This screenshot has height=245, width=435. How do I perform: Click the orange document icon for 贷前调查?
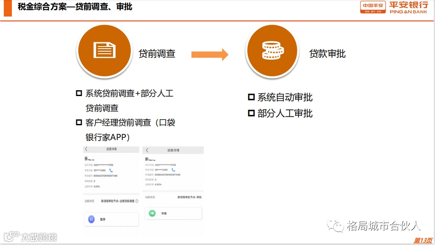pyautogui.click(x=105, y=50)
